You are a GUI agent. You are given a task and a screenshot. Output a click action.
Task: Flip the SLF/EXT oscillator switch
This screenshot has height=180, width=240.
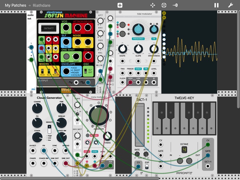pyautogui.click(x=85, y=71)
